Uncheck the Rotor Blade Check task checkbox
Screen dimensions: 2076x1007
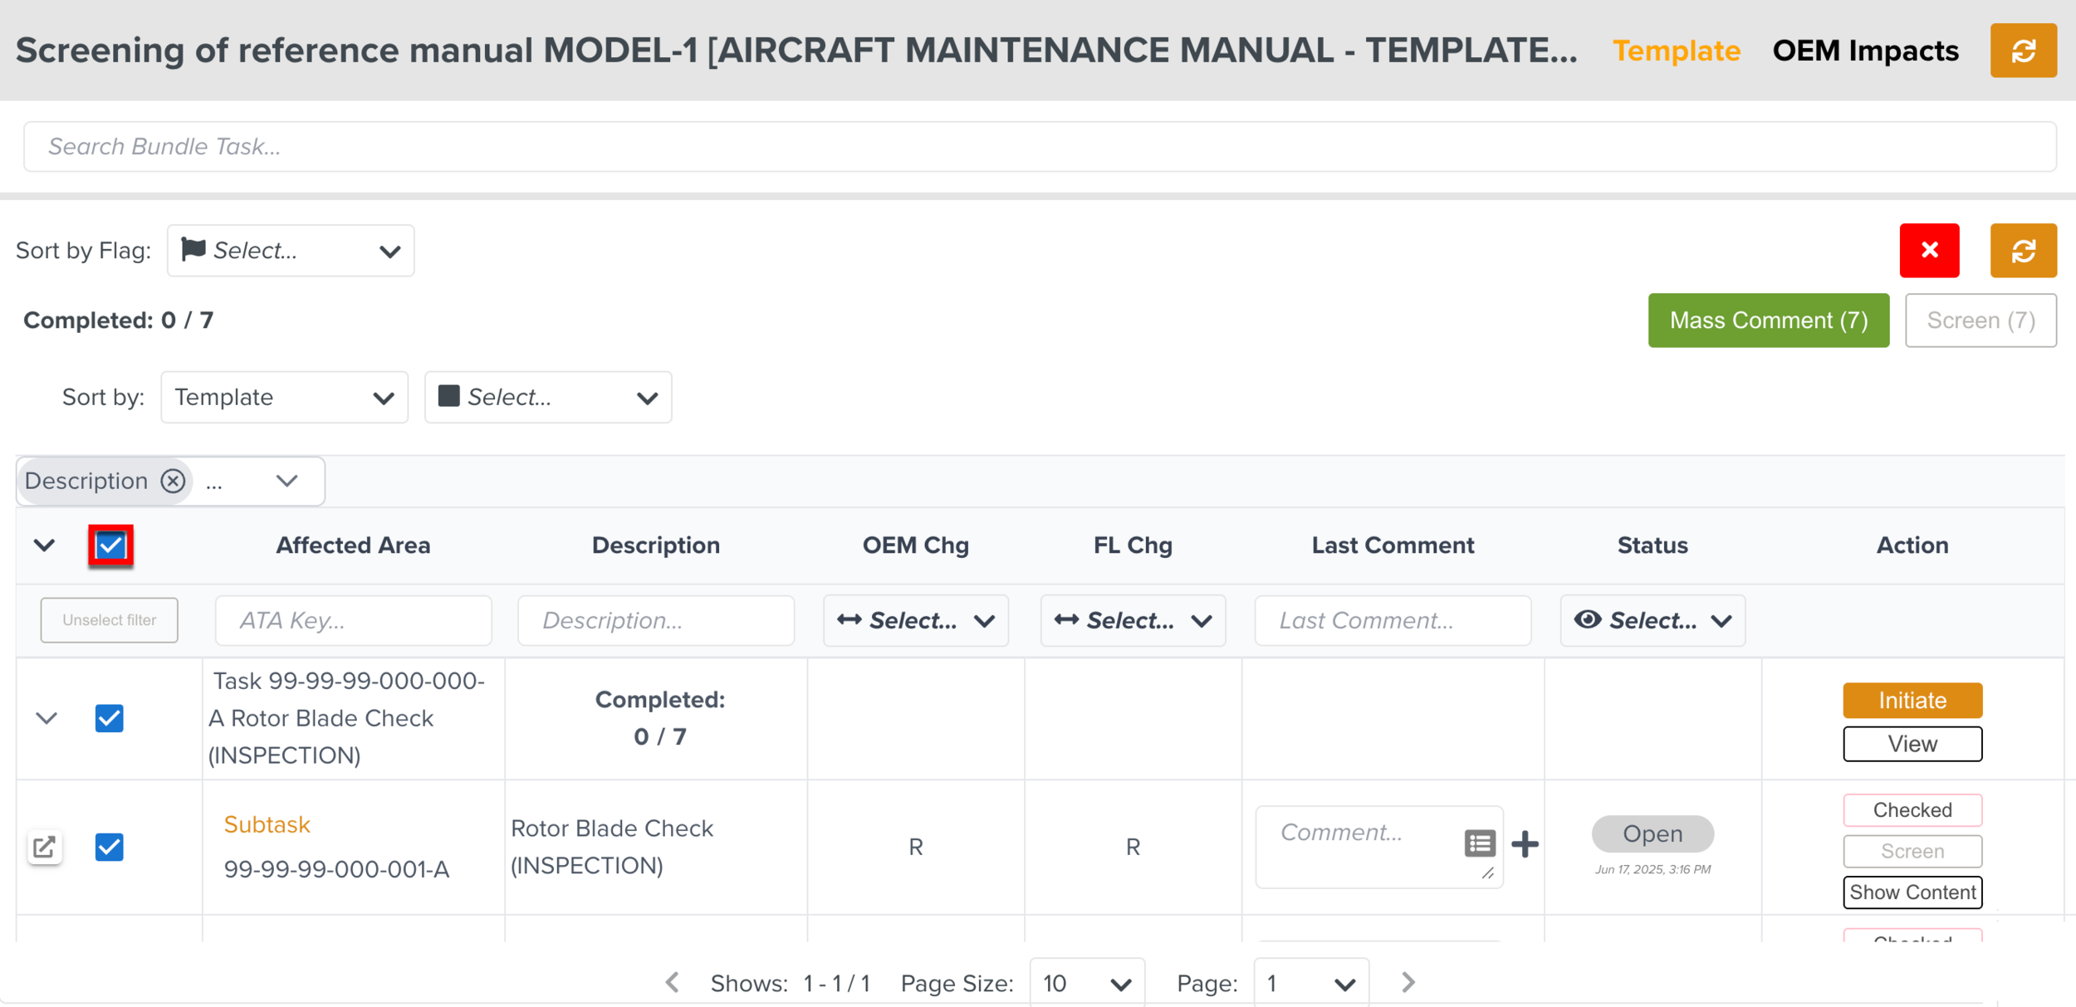[x=110, y=718]
